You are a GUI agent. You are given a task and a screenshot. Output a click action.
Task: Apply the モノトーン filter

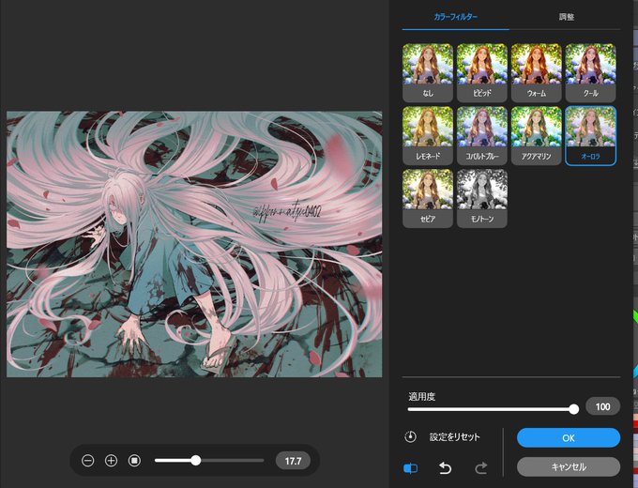point(481,198)
